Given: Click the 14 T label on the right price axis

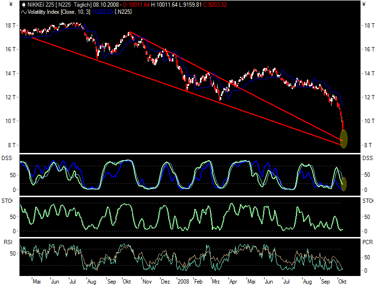Looking at the screenshot, I should click(370, 73).
